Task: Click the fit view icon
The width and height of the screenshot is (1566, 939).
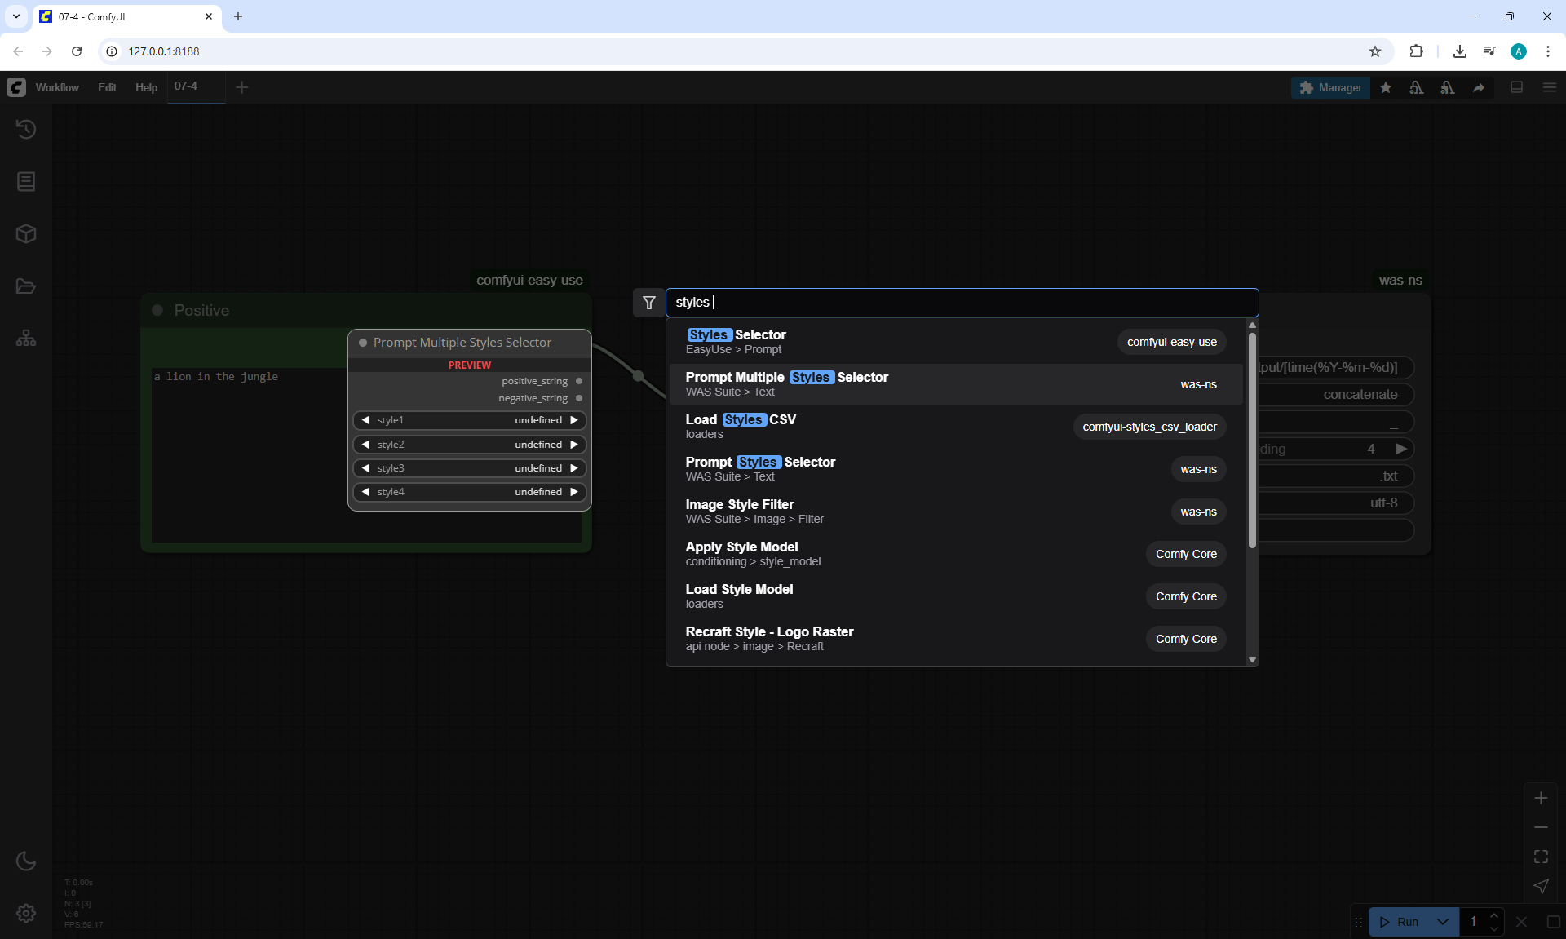Action: [x=1541, y=857]
